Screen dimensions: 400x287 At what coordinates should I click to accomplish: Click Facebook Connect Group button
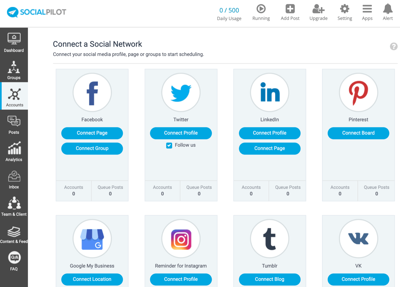coord(92,148)
